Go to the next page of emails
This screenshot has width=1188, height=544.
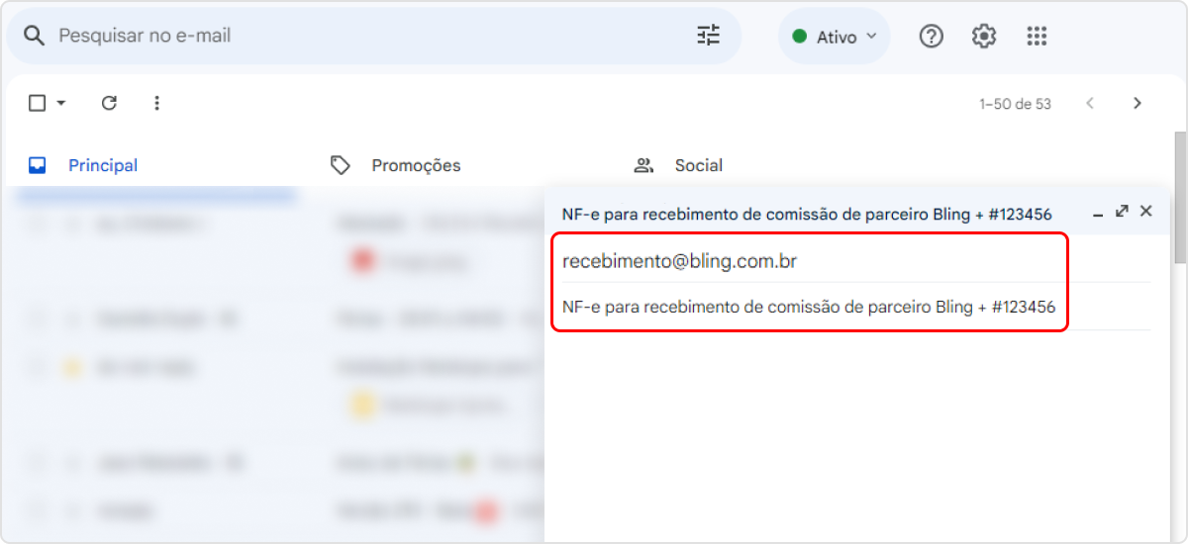click(1137, 103)
